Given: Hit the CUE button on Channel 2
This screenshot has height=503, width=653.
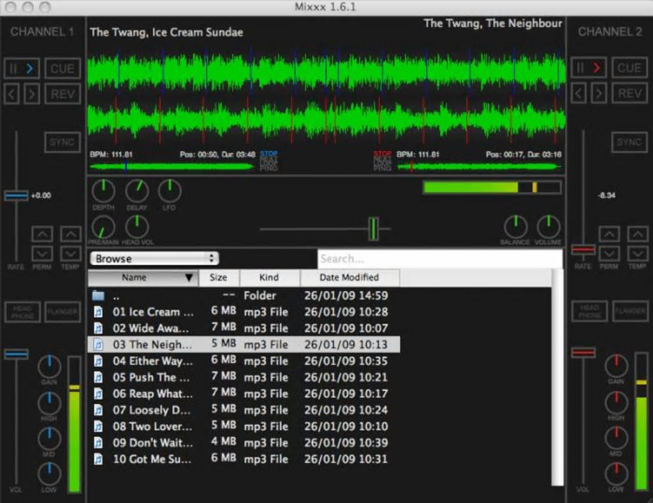Looking at the screenshot, I should click(629, 67).
